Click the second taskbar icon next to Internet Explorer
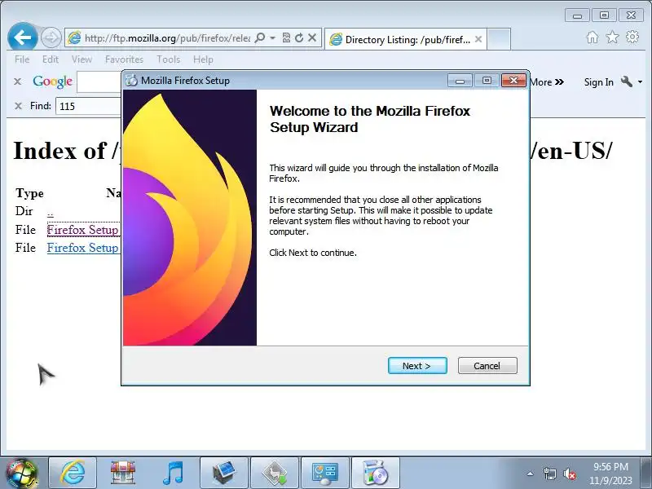Screen dimensions: 652x489 [123, 473]
